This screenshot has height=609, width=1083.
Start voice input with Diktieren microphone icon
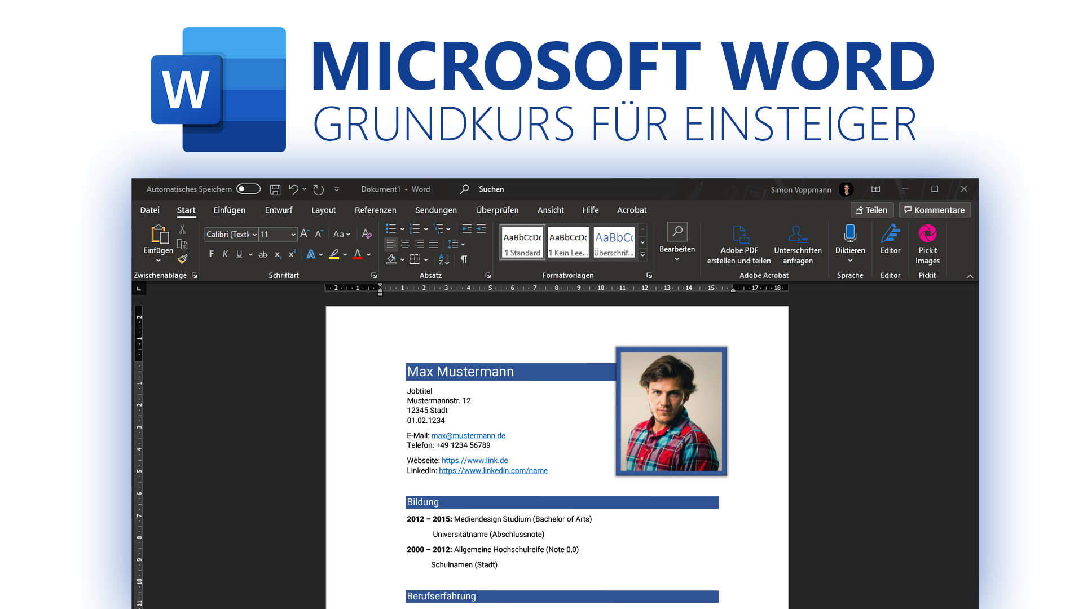[x=849, y=235]
